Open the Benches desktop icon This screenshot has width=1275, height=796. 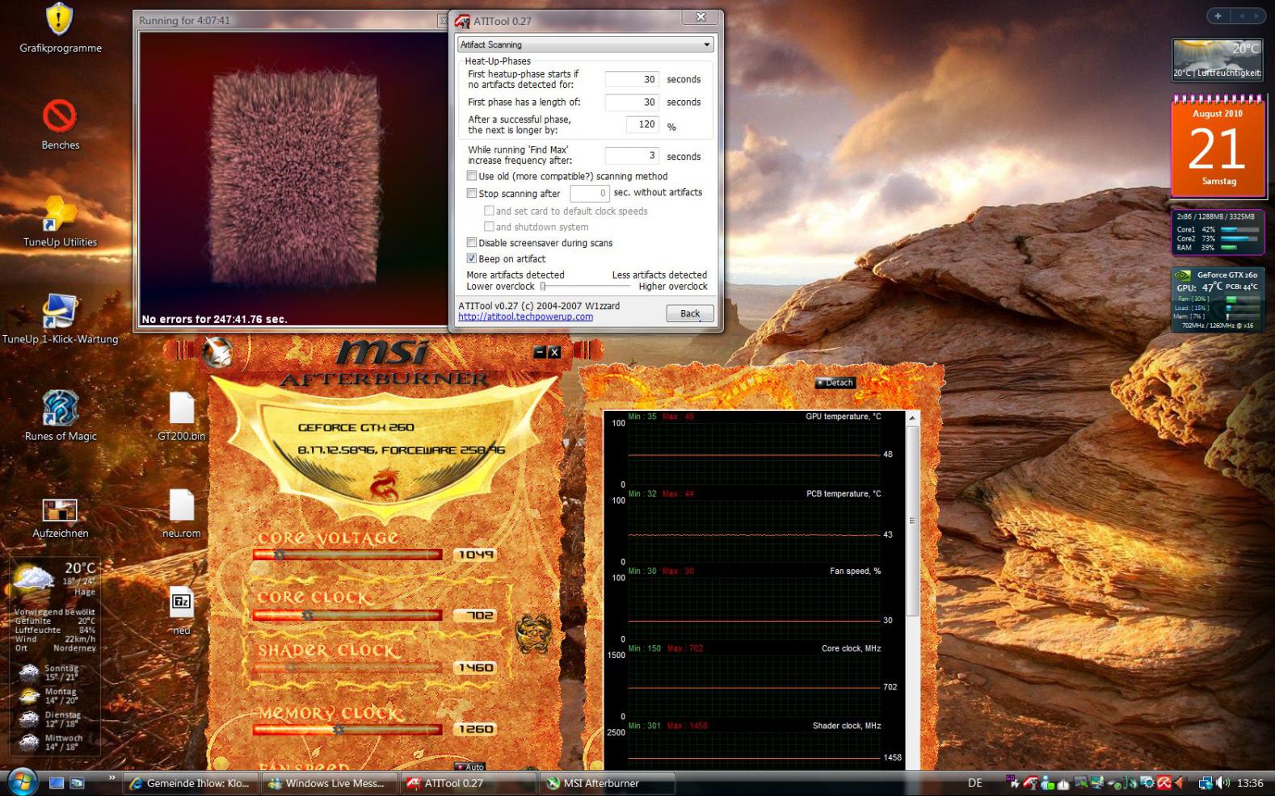[59, 116]
